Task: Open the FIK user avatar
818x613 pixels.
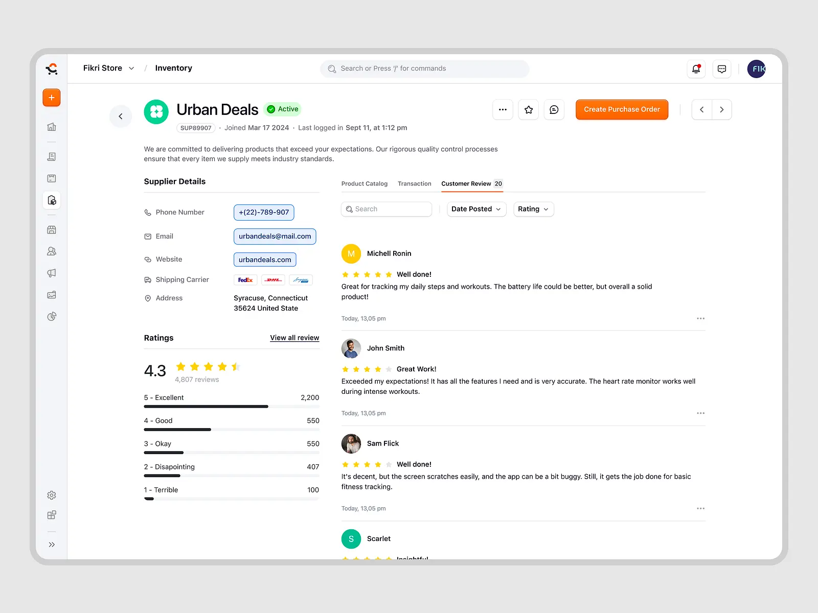Action: coord(757,69)
